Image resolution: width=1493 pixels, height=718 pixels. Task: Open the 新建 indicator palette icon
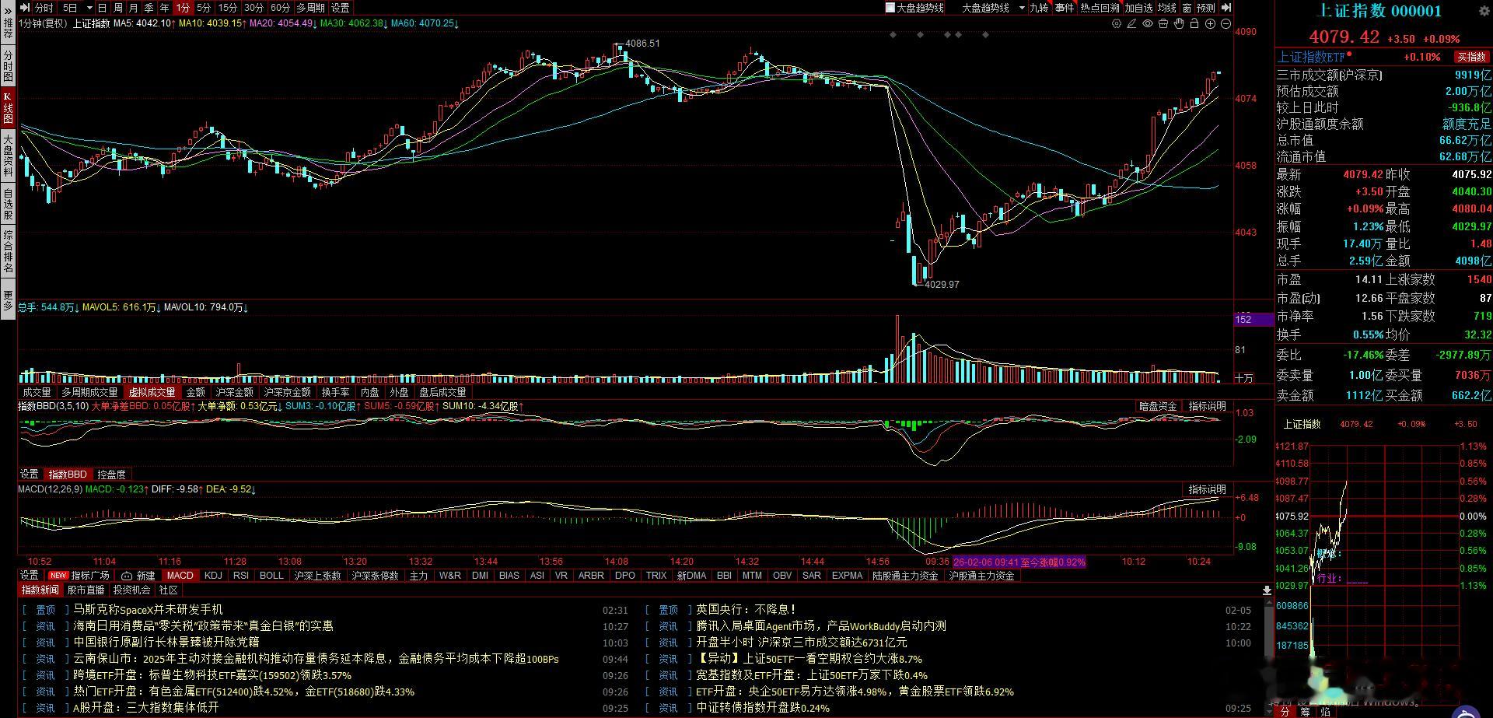[139, 576]
